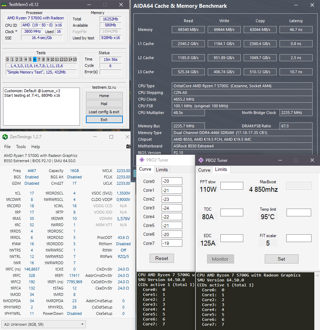The height and width of the screenshot is (330, 320).
Task: Click the Core5 curve value field
Action: point(172,226)
